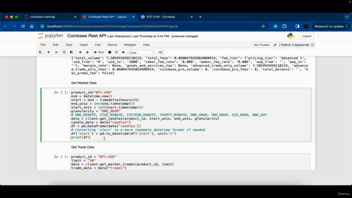The height and width of the screenshot is (198, 352).
Task: Switch to the BTC-EUR - Coinbase tab
Action: point(166,17)
